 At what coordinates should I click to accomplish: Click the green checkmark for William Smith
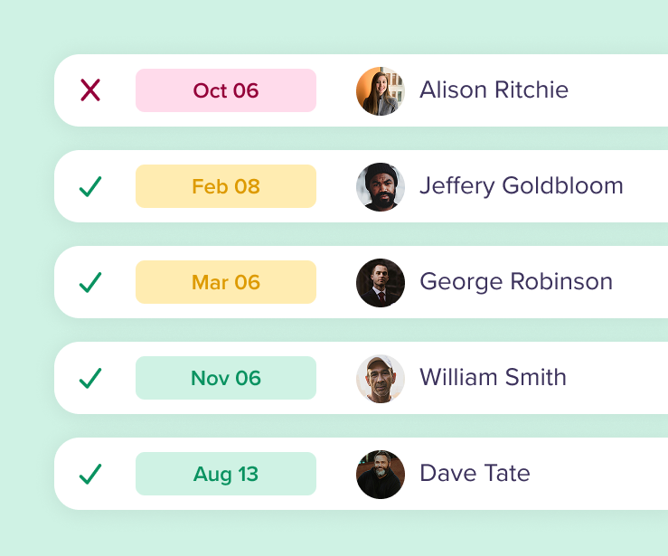coord(90,378)
